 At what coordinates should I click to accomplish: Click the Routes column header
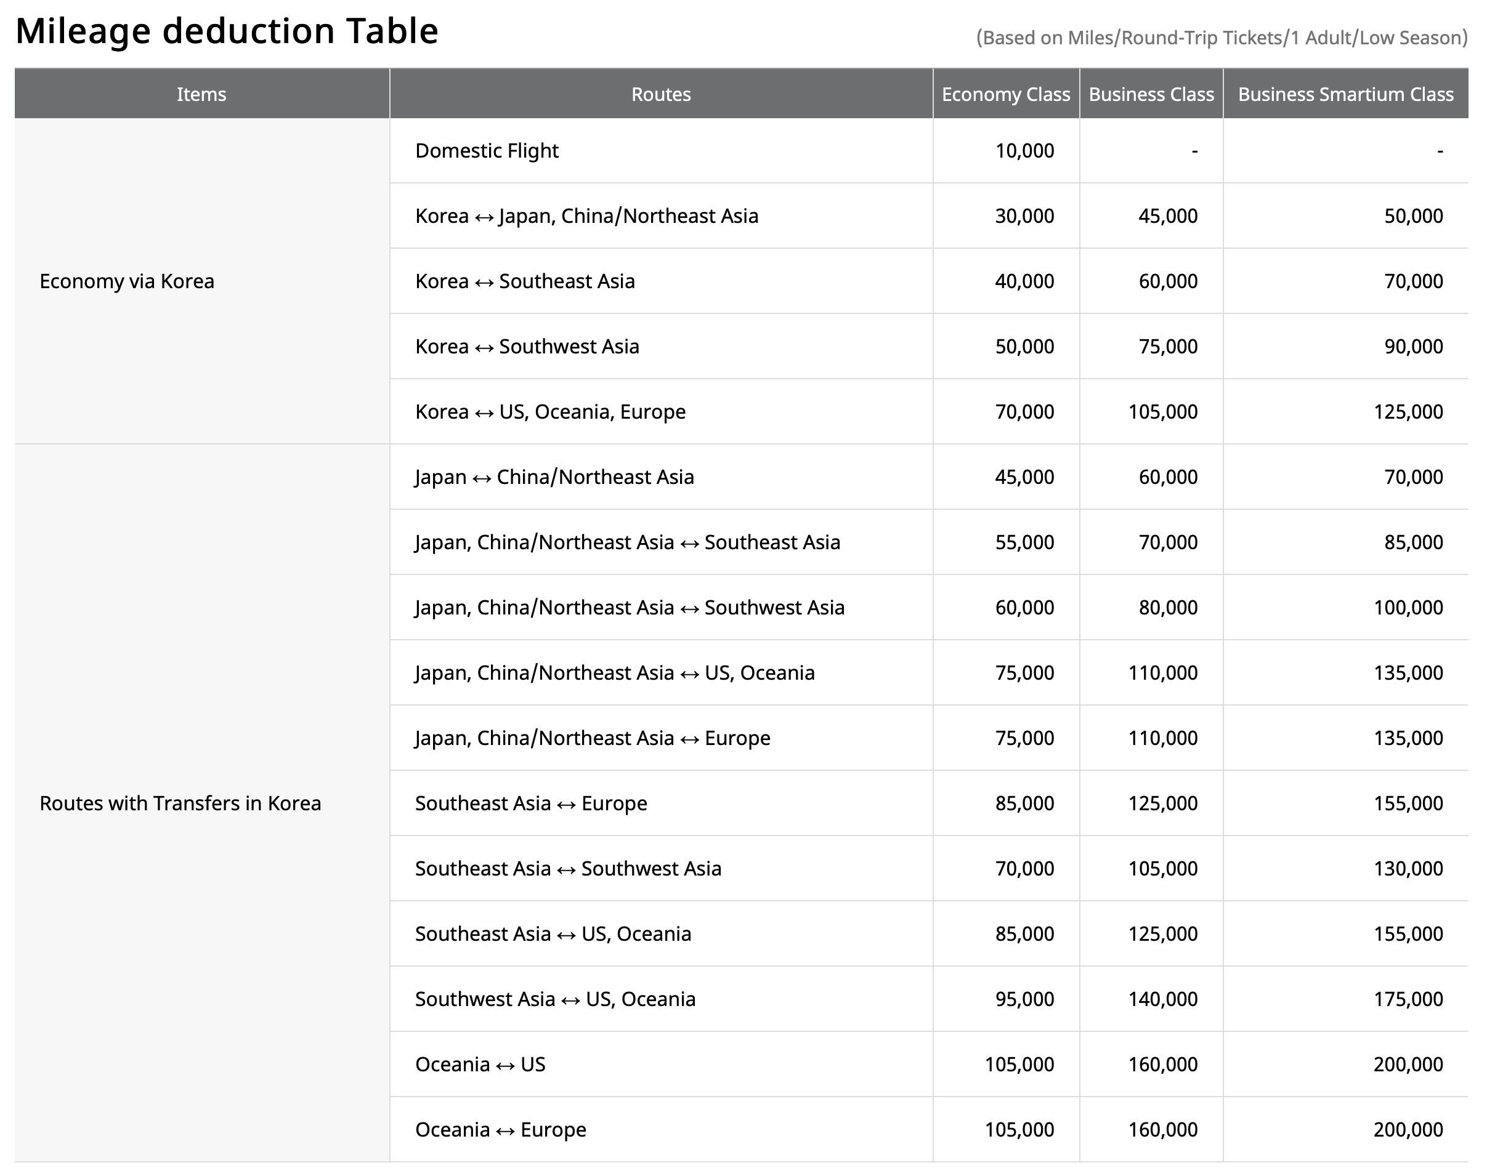[x=660, y=94]
